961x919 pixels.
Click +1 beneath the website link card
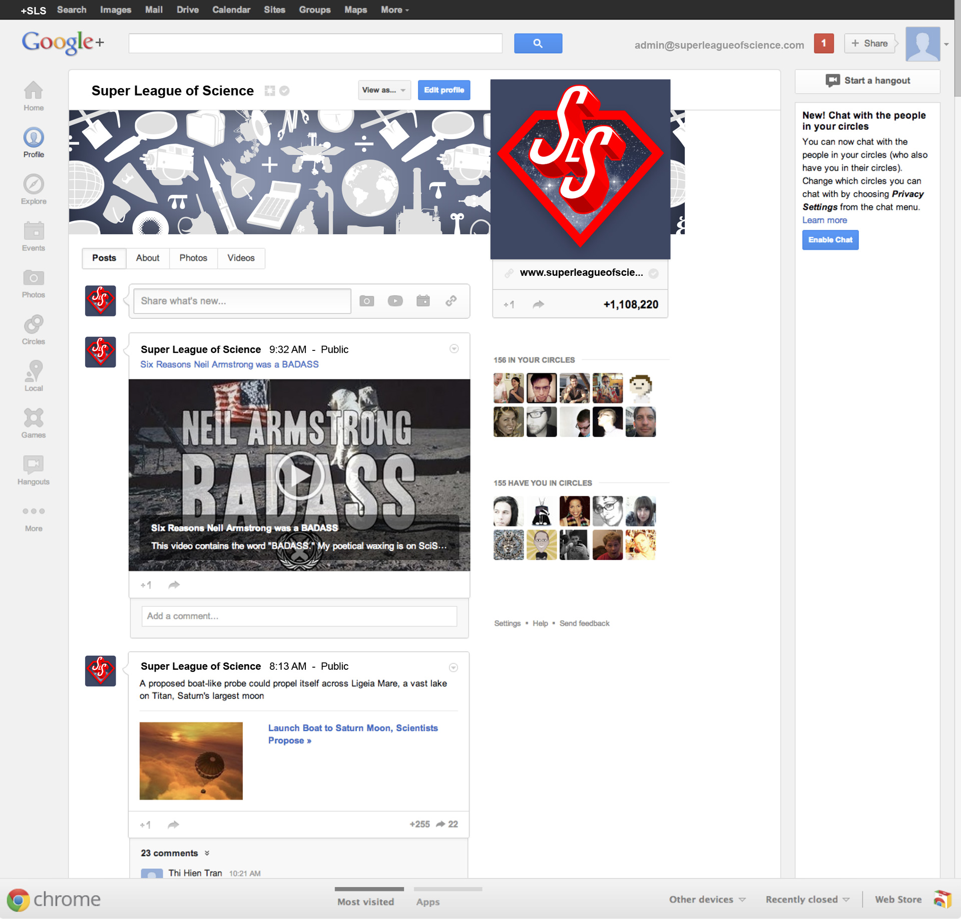[x=509, y=304]
